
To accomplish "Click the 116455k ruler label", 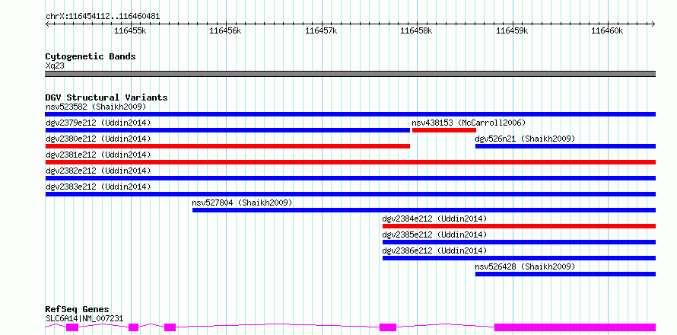I will 130,30.
